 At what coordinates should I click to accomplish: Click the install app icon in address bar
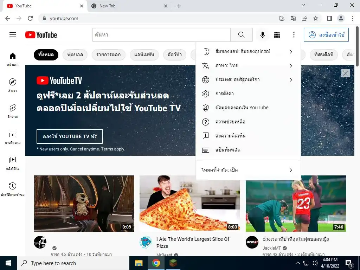click(x=282, y=18)
